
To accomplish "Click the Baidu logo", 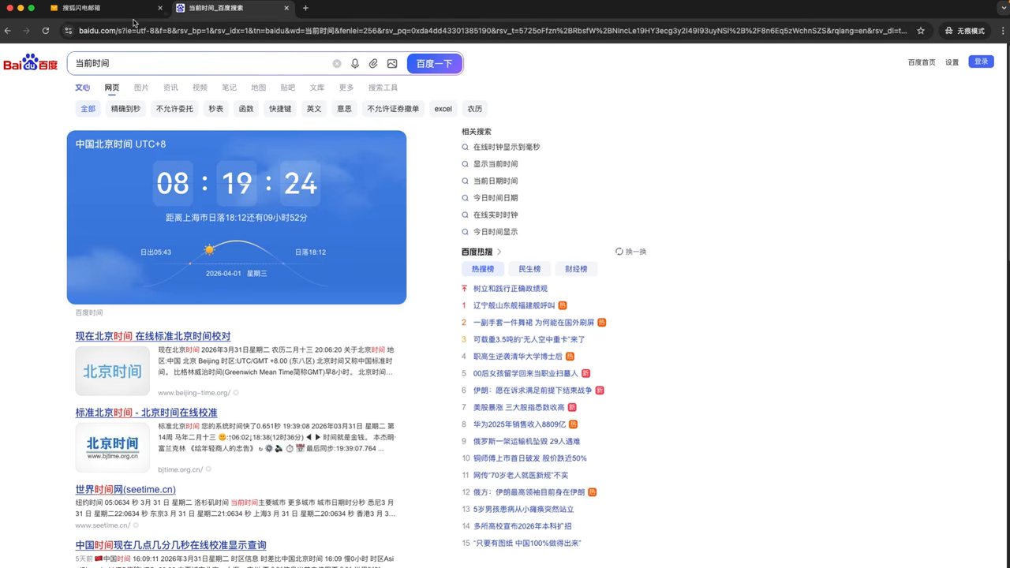I will (31, 63).
